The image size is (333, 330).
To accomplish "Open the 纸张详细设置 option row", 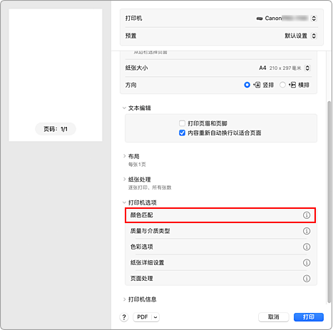I will [x=220, y=262].
